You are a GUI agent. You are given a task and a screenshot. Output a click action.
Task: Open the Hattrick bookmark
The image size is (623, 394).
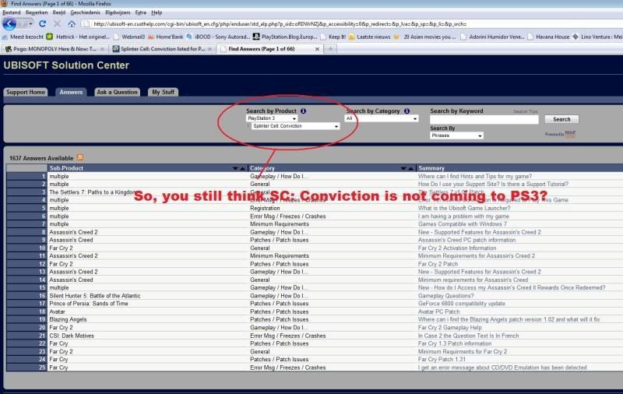(x=79, y=37)
